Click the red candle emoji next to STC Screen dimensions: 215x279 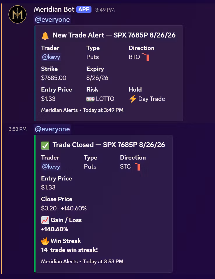137,167
